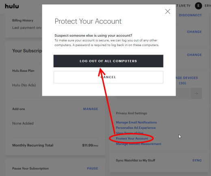
Task: Manage subscription add-ons
Action: [90, 109]
